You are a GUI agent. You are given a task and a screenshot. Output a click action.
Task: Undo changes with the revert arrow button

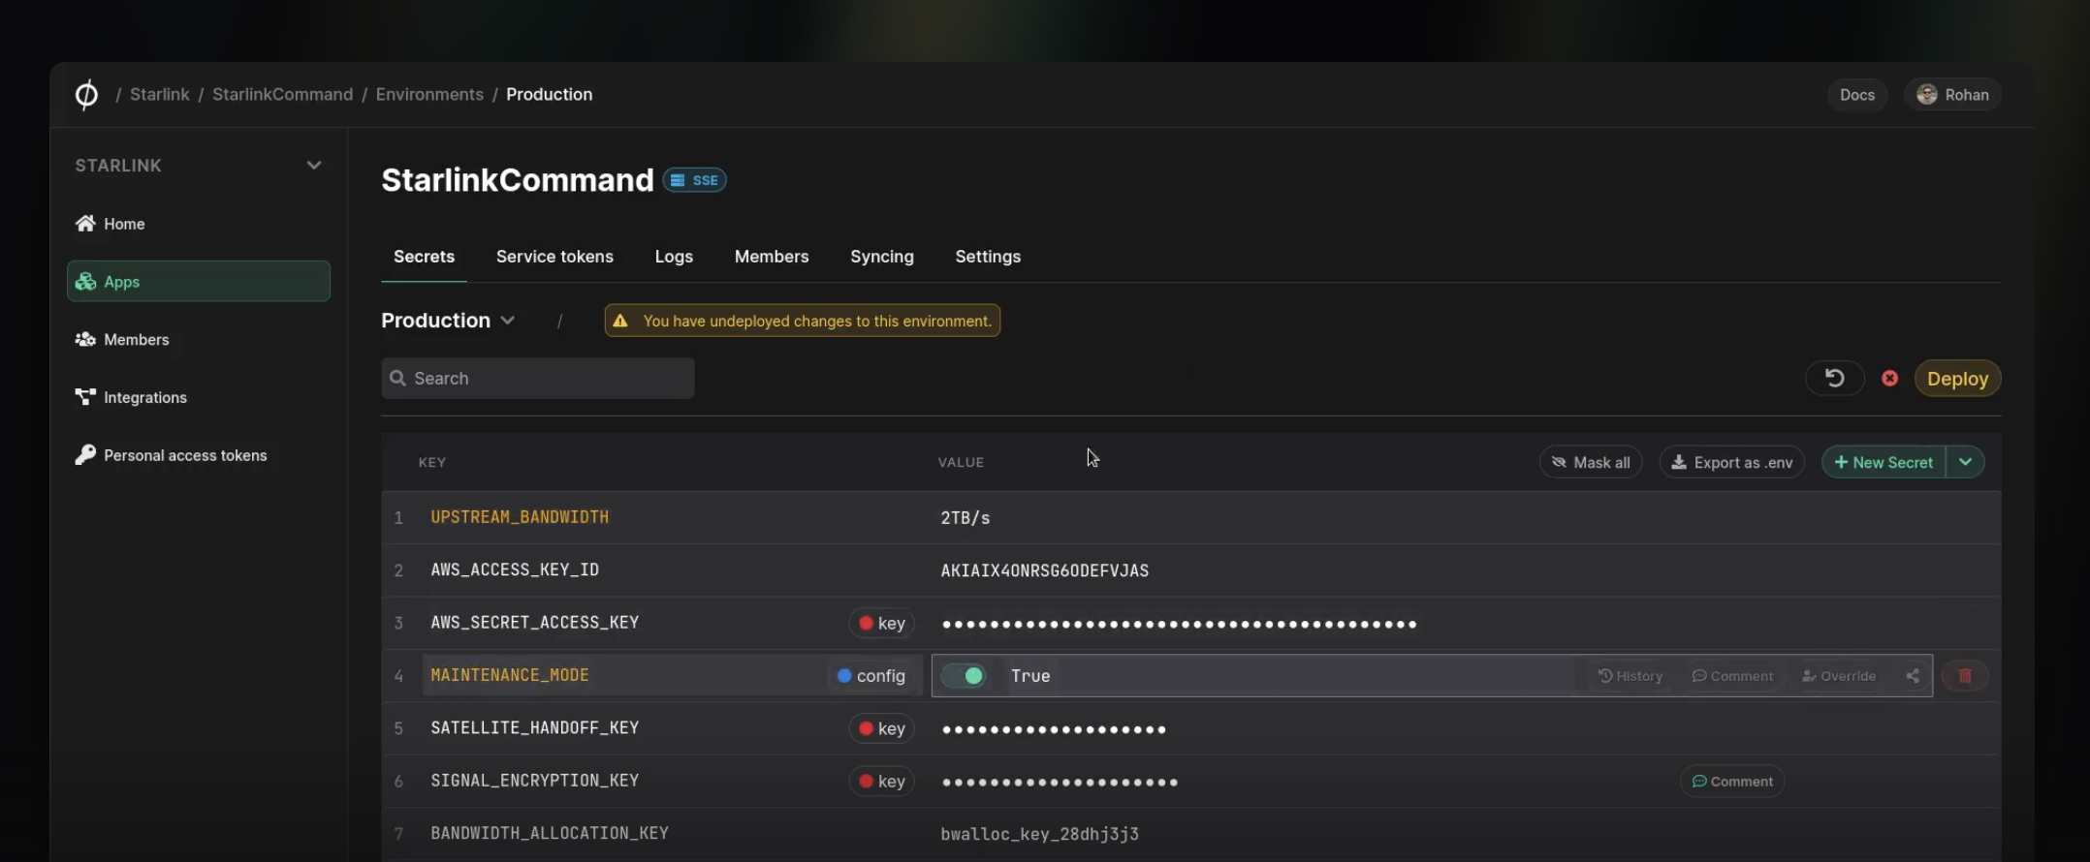coord(1834,378)
